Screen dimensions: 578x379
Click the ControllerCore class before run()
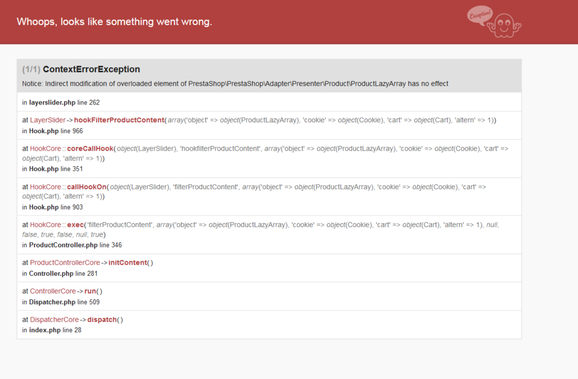53,291
